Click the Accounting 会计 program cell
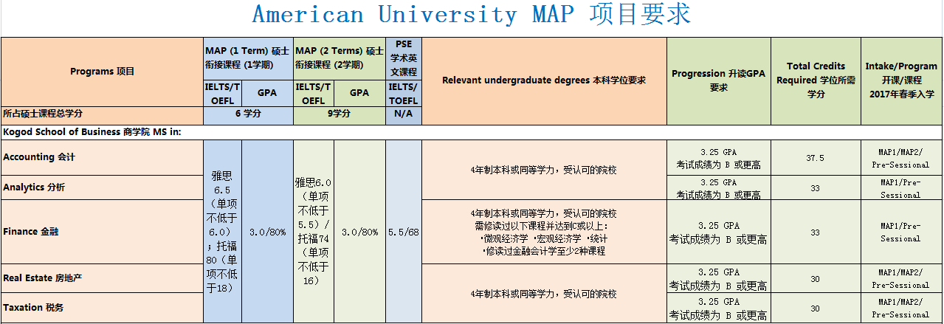This screenshot has height=324, width=944. [102, 157]
